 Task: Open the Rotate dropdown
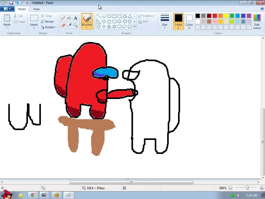coord(49,27)
